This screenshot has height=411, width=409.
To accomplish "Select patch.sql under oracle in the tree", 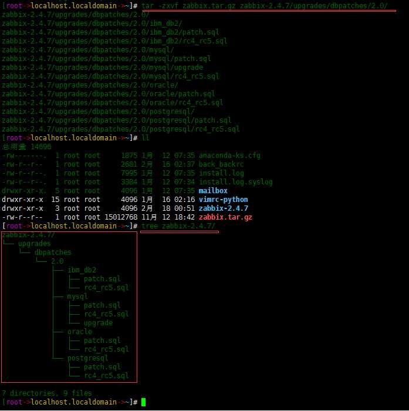I will pyautogui.click(x=102, y=341).
